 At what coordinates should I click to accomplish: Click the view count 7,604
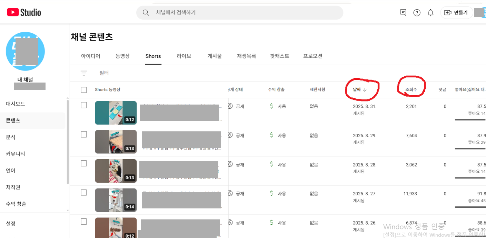411,136
